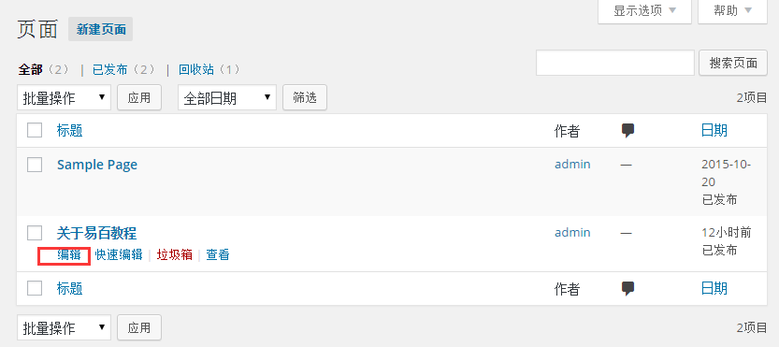Click the comments bubble icon in footer row

click(628, 288)
